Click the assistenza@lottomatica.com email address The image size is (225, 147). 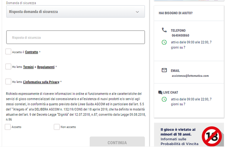coord(190,76)
